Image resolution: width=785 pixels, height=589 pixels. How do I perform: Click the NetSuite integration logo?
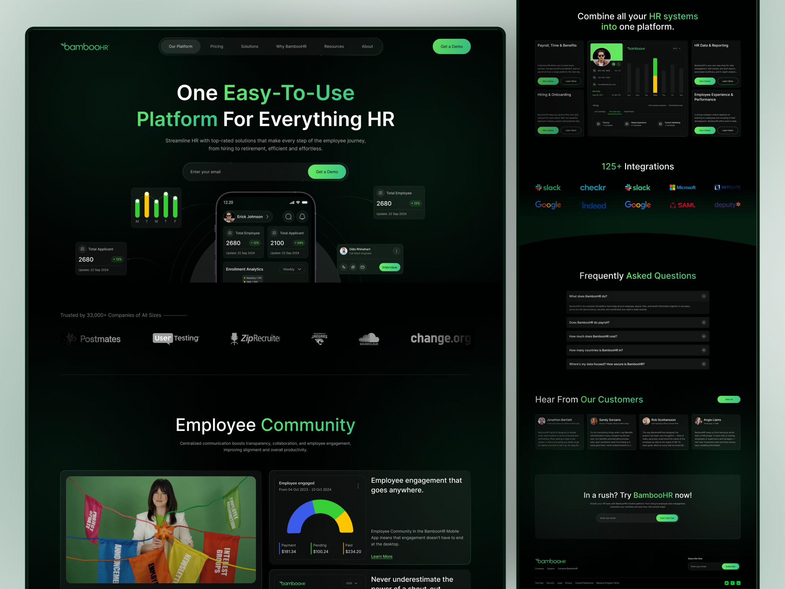pyautogui.click(x=727, y=187)
